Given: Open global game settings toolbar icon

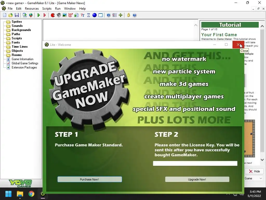Looking at the screenshot, I should click(x=115, y=15).
